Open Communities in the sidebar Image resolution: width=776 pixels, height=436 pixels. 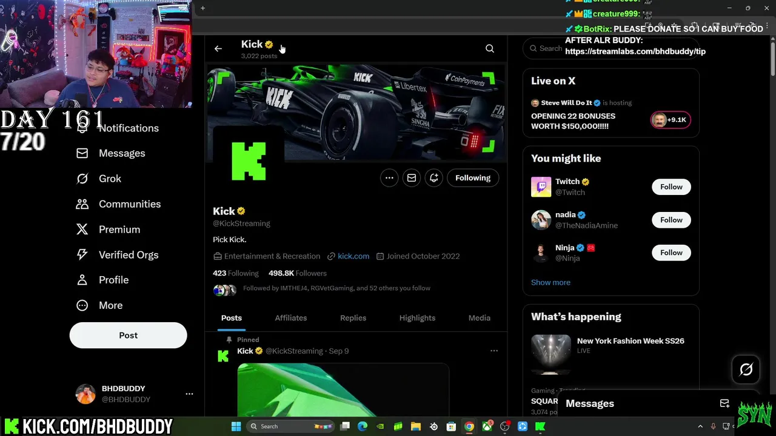[130, 204]
